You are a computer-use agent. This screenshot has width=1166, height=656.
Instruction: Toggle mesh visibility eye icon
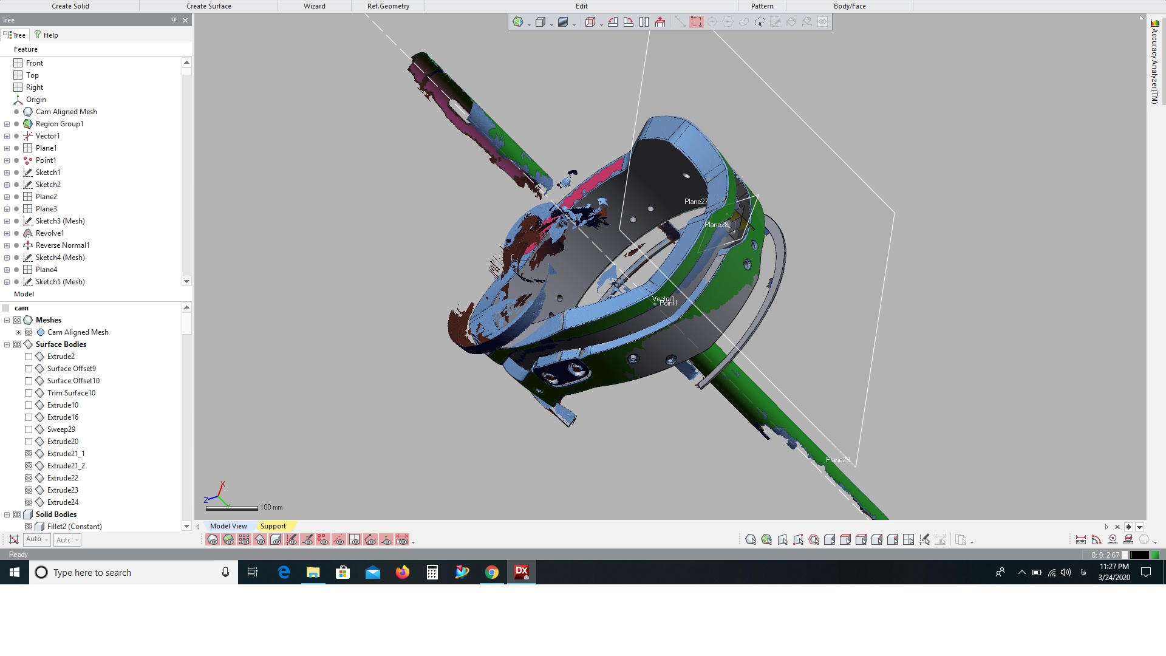[213, 540]
